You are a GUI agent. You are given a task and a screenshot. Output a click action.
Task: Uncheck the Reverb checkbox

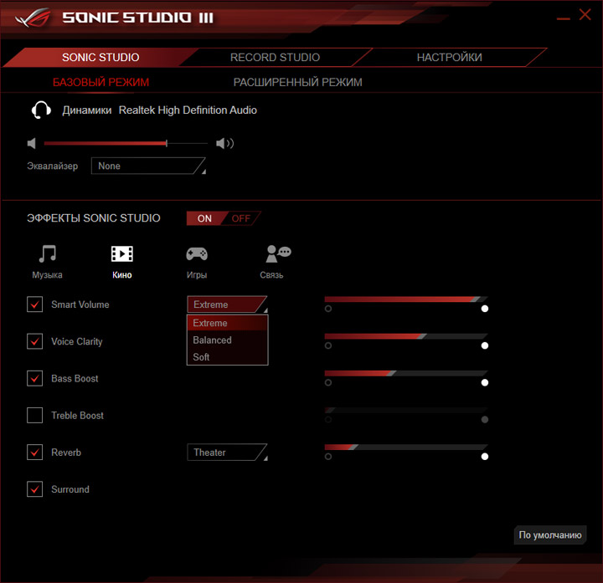34,452
